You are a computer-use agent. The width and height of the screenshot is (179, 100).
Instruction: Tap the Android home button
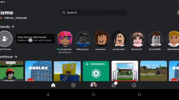93,94
